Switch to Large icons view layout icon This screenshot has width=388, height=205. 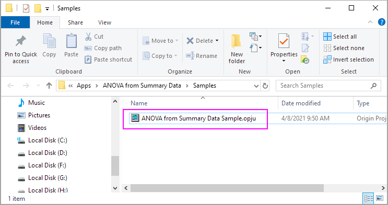379,198
